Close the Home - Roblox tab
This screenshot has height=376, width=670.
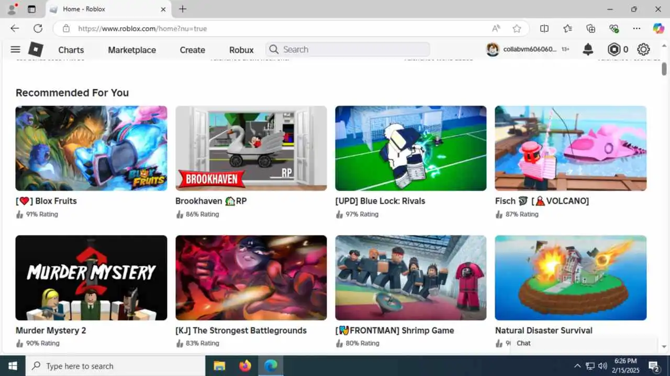pos(163,9)
